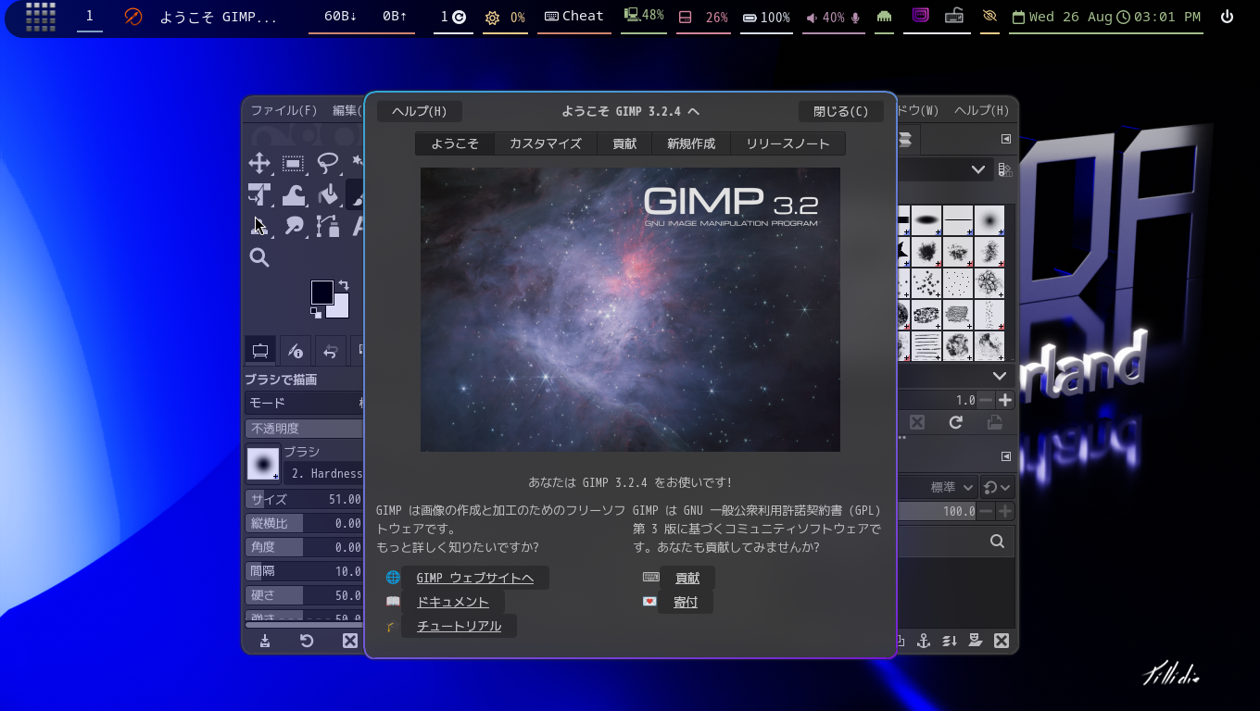Select the soft round brush thumbnail
The width and height of the screenshot is (1260, 711).
[989, 220]
